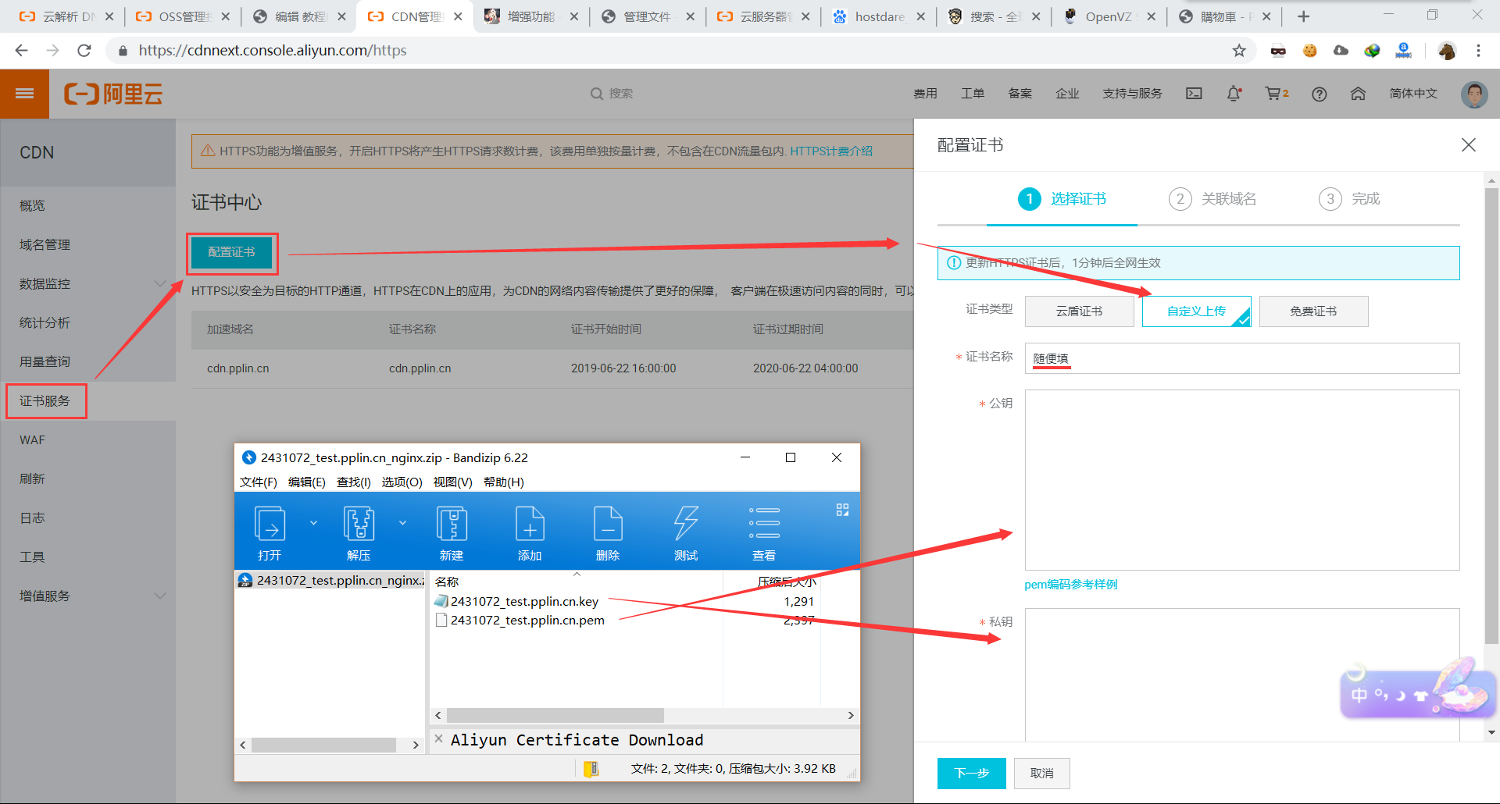Viewport: 1500px width, 804px height.
Task: Click the 证书名称 input containing 随便填
Action: [x=1241, y=358]
